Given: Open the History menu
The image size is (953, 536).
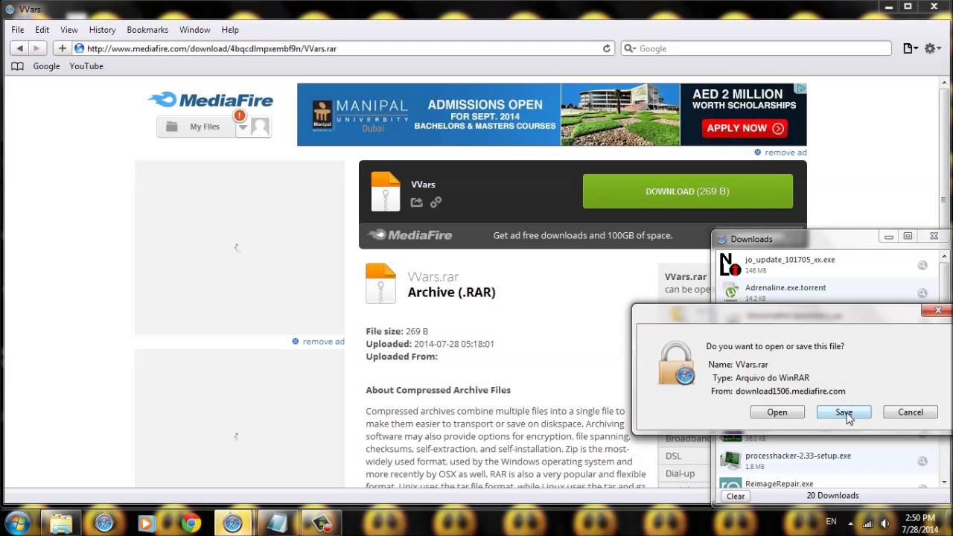Looking at the screenshot, I should (102, 30).
